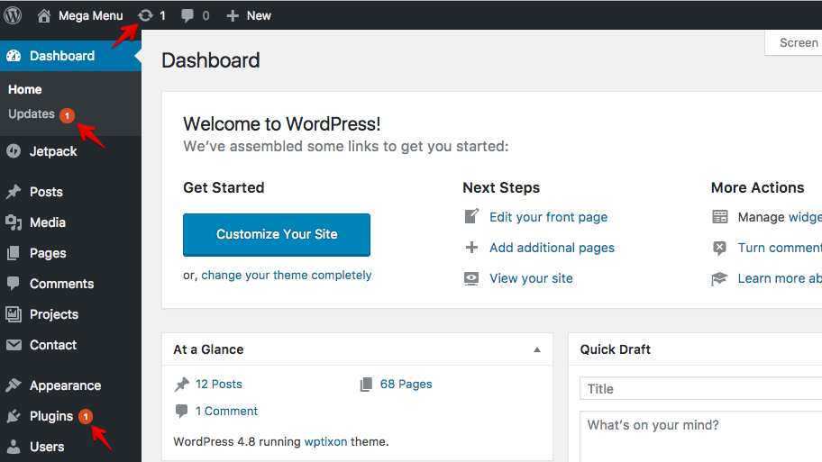
Task: Open the 1 Comment link
Action: [226, 412]
